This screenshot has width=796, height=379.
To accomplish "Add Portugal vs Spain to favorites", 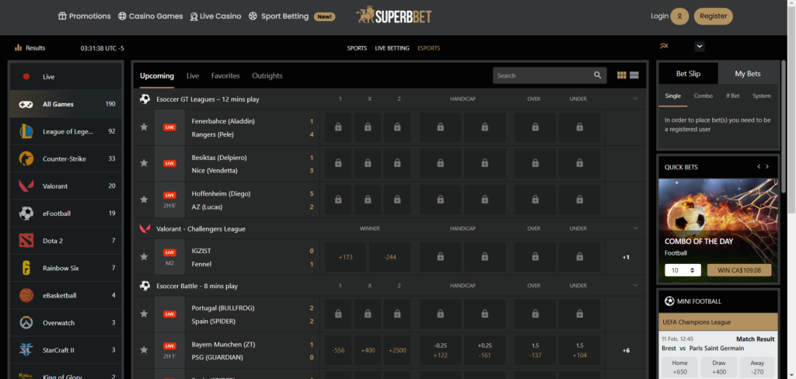I will click(x=144, y=314).
